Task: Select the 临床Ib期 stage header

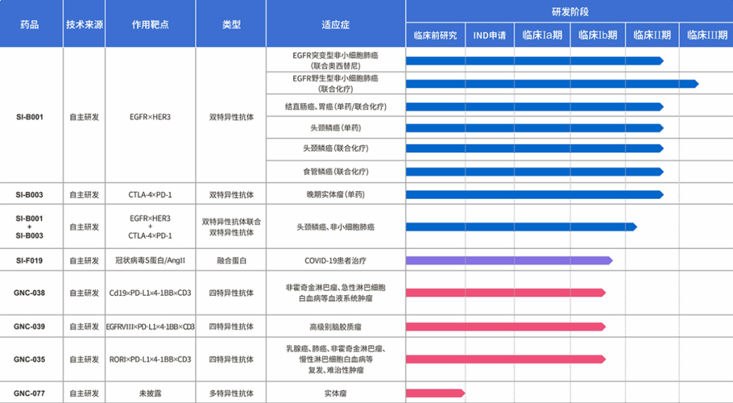Action: pos(598,35)
